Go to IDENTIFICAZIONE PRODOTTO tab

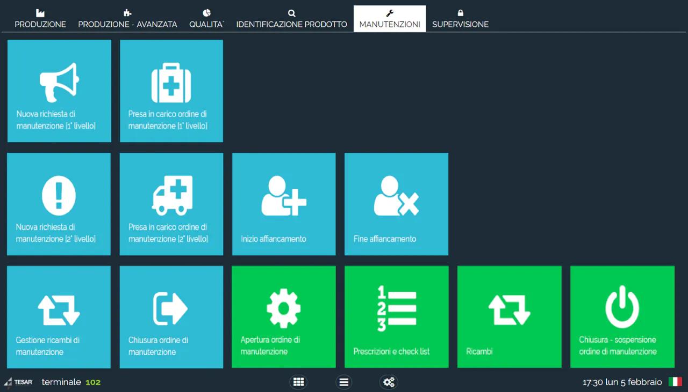292,19
